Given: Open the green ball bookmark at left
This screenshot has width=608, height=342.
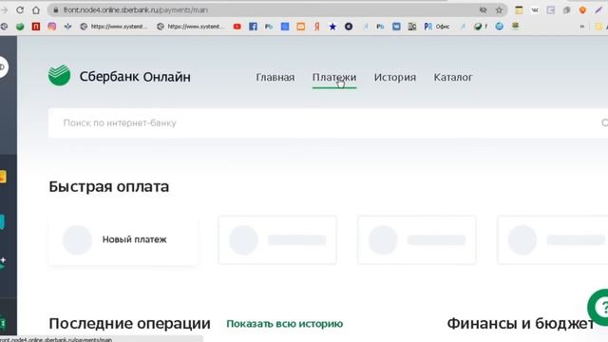Looking at the screenshot, I should [x=20, y=27].
